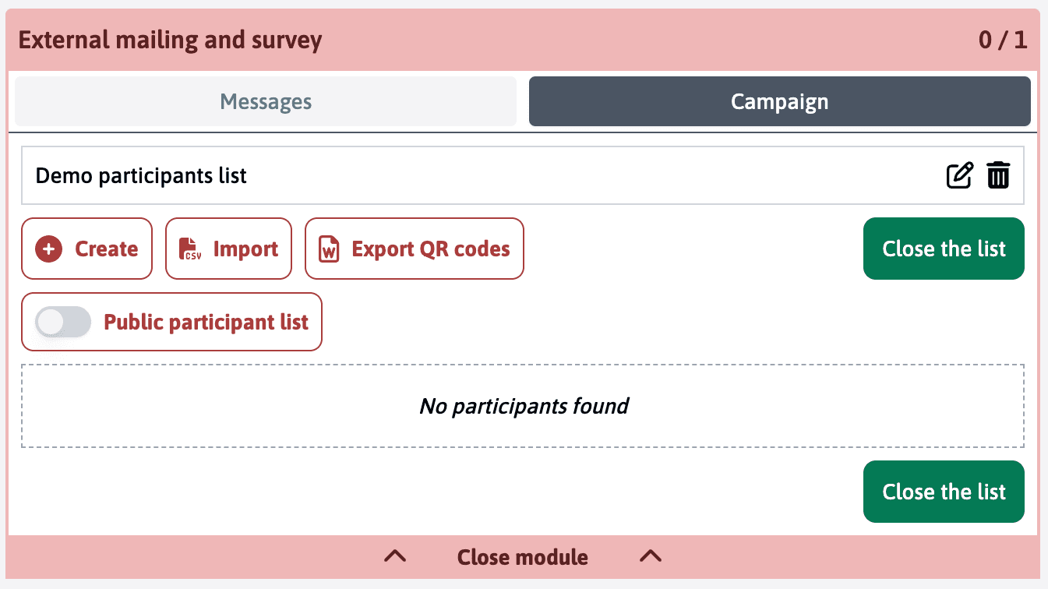Click the External mailing and survey header
Image resolution: width=1048 pixels, height=589 pixels.
coord(170,41)
